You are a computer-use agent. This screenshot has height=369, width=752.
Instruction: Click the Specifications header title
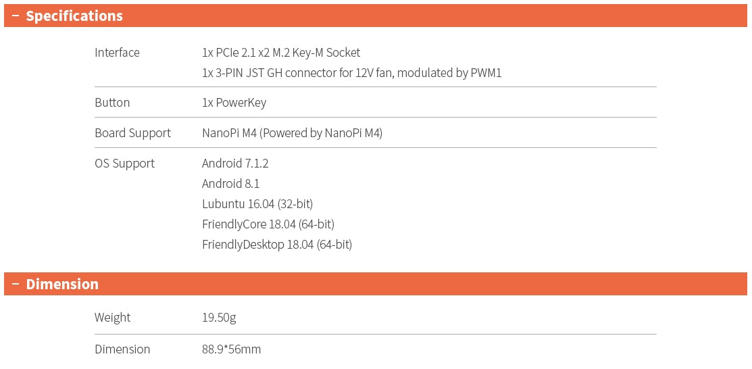coord(74,16)
